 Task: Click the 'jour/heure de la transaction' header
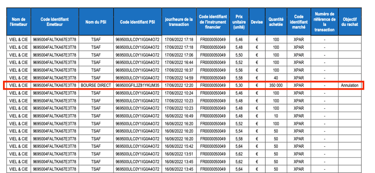coord(179,22)
